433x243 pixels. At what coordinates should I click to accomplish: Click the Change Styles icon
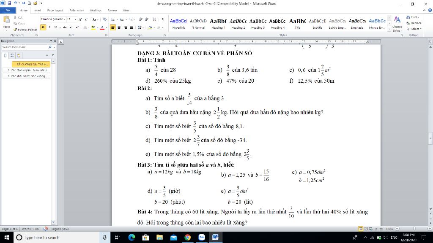point(397,24)
